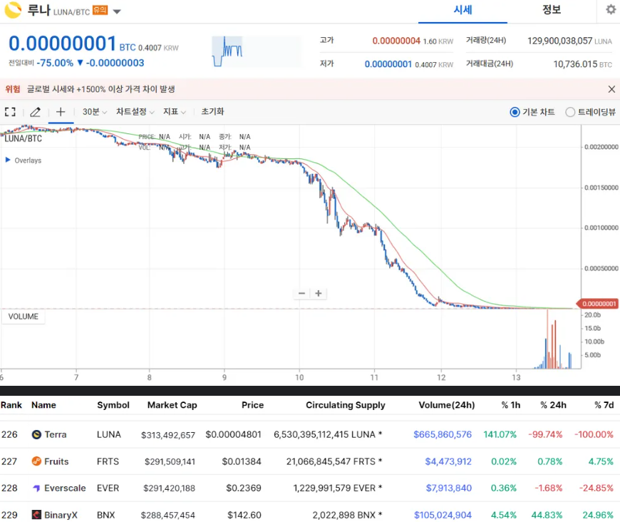Click the Terra coin logo icon
Viewport: 620px width, 522px height.
coord(36,434)
